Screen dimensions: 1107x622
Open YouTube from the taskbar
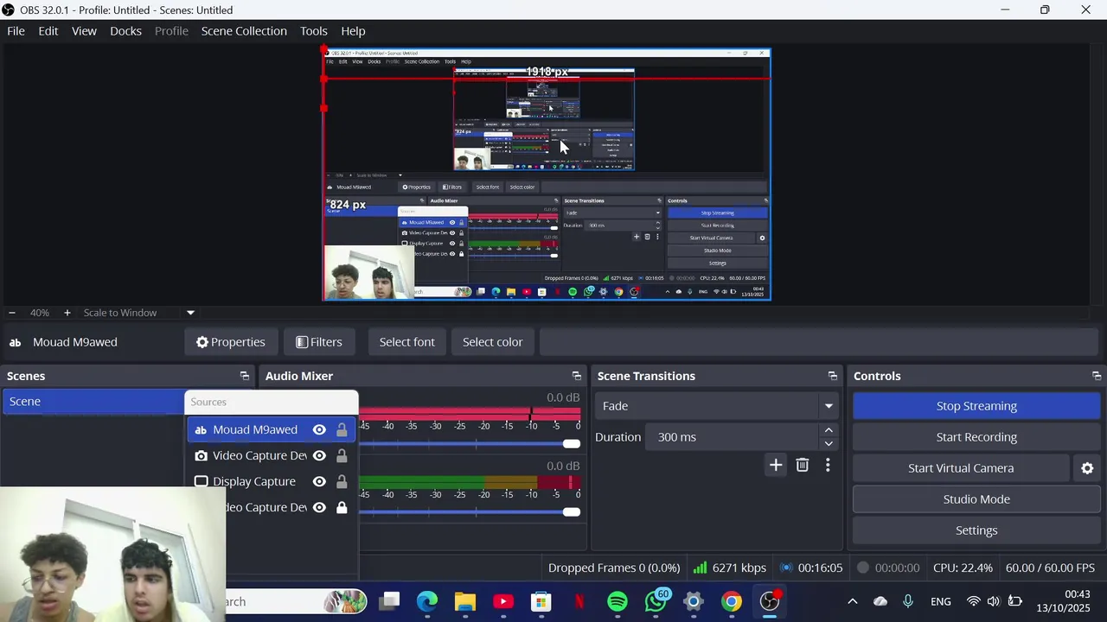(503, 601)
